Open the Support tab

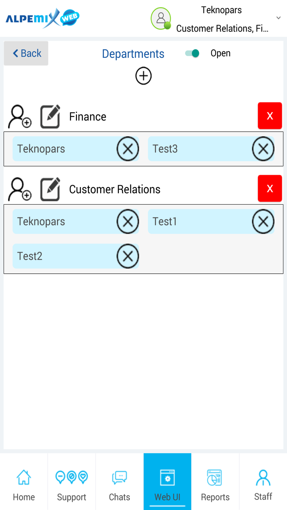pos(71,482)
